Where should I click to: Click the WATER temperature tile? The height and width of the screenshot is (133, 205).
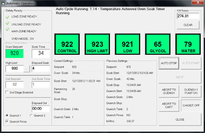(188, 44)
